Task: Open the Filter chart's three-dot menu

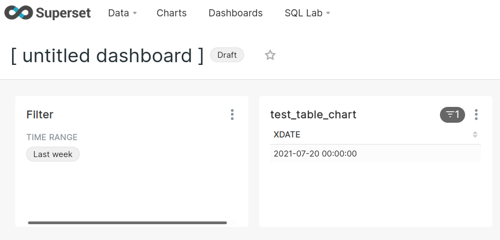Action: coord(232,115)
